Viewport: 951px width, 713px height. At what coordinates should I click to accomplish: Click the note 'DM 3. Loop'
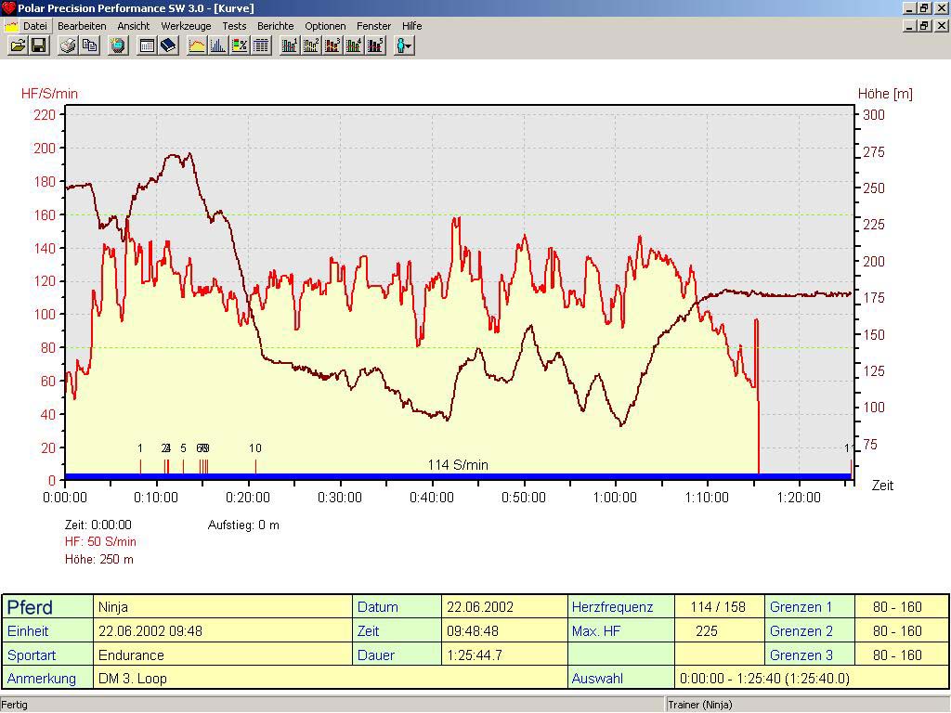pos(132,679)
